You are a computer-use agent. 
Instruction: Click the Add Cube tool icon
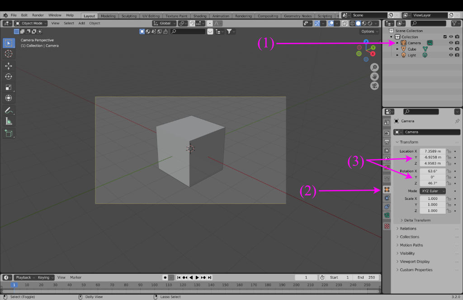9,134
